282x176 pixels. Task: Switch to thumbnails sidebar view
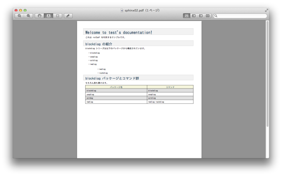pyautogui.click(x=194, y=16)
